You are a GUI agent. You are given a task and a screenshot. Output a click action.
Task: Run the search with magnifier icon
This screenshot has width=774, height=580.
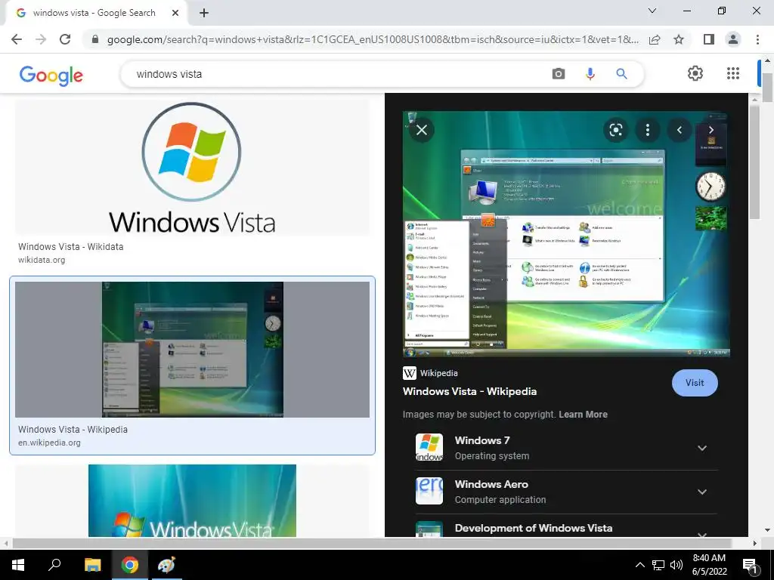[x=621, y=74]
